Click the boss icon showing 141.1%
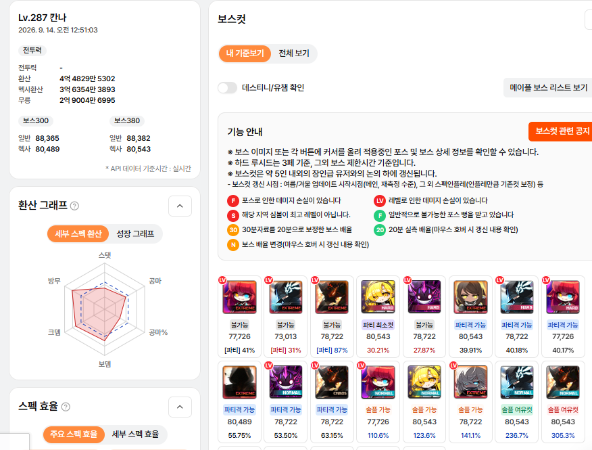Viewport: 592px width, 450px height. click(x=470, y=382)
